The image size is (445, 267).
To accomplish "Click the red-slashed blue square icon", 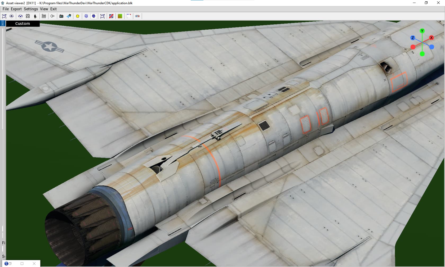I will (111, 16).
